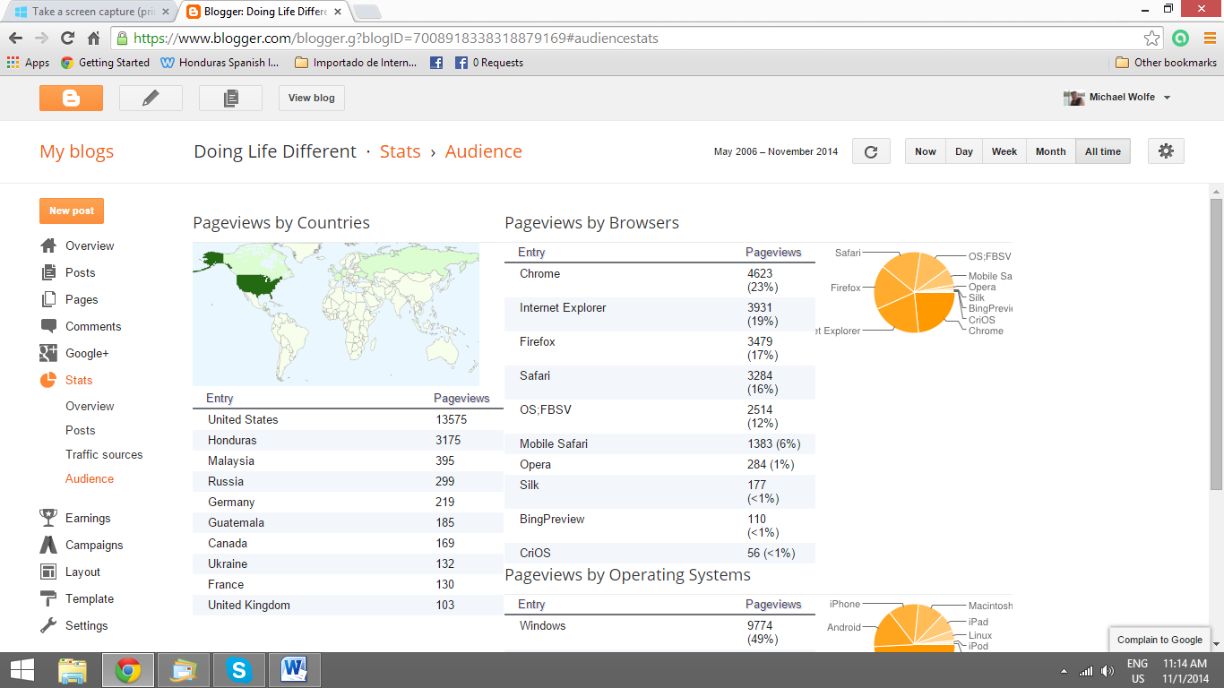Click the Windows Start button
The image size is (1224, 688).
[x=22, y=670]
